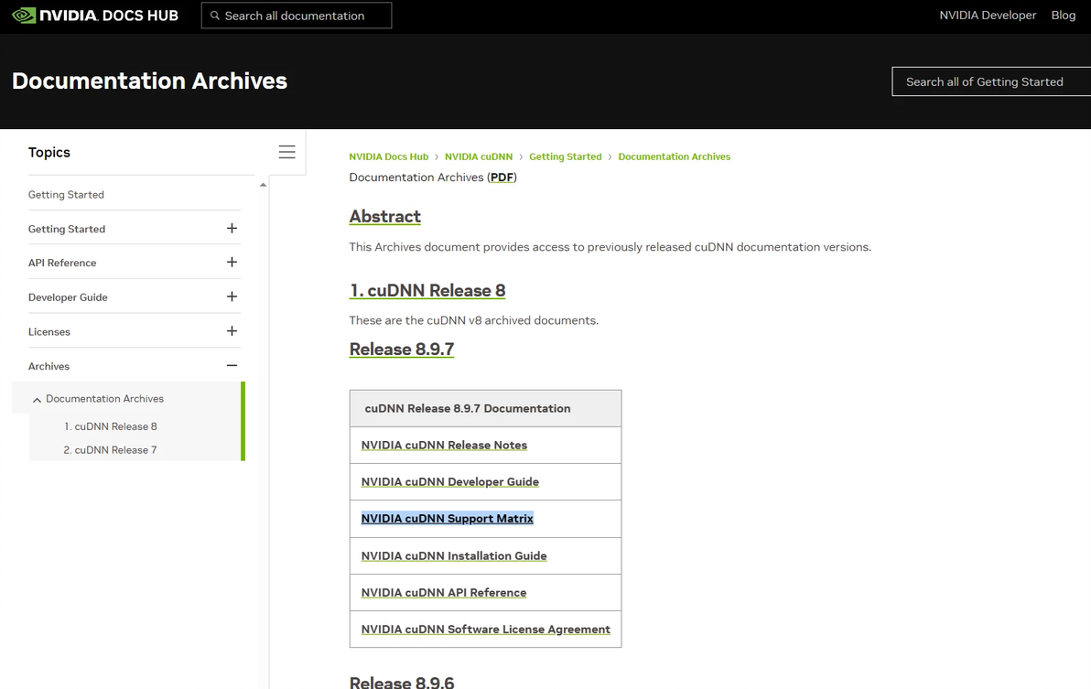This screenshot has height=689, width=1091.
Task: Collapse the Archives minus icon
Action: [232, 366]
